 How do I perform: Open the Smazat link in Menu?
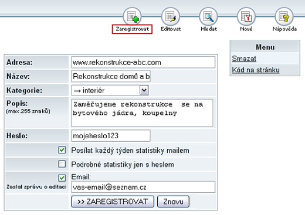click(244, 59)
